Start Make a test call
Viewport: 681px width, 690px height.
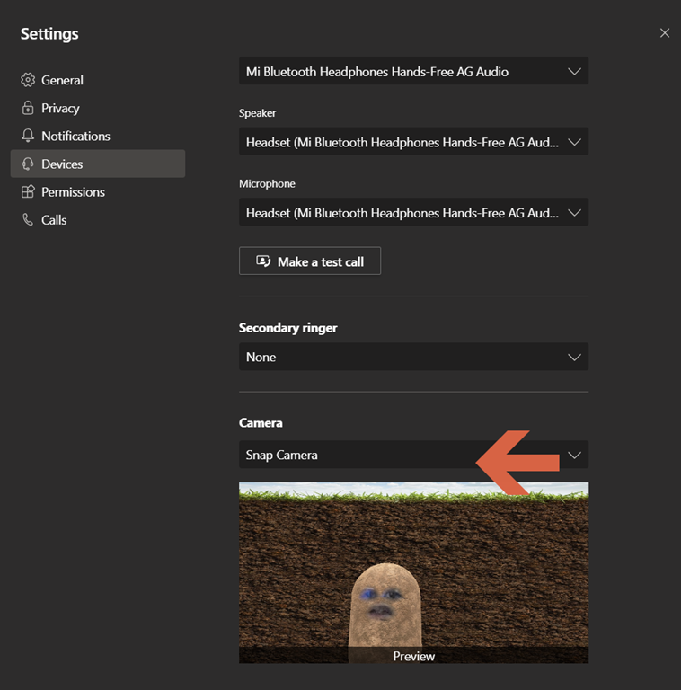pos(310,261)
